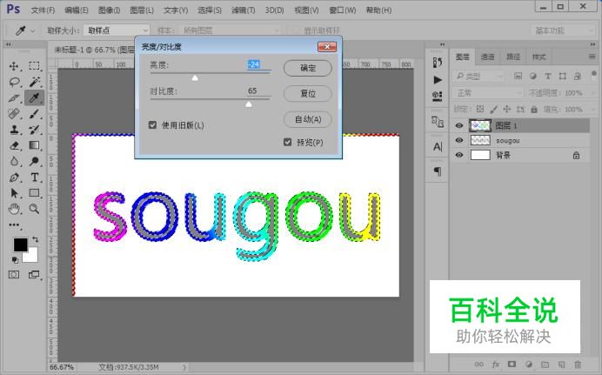Open the 窗口(W) menu
The image size is (602, 375).
[343, 10]
